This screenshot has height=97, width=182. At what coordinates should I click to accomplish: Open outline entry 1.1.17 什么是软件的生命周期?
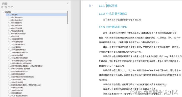18,58
